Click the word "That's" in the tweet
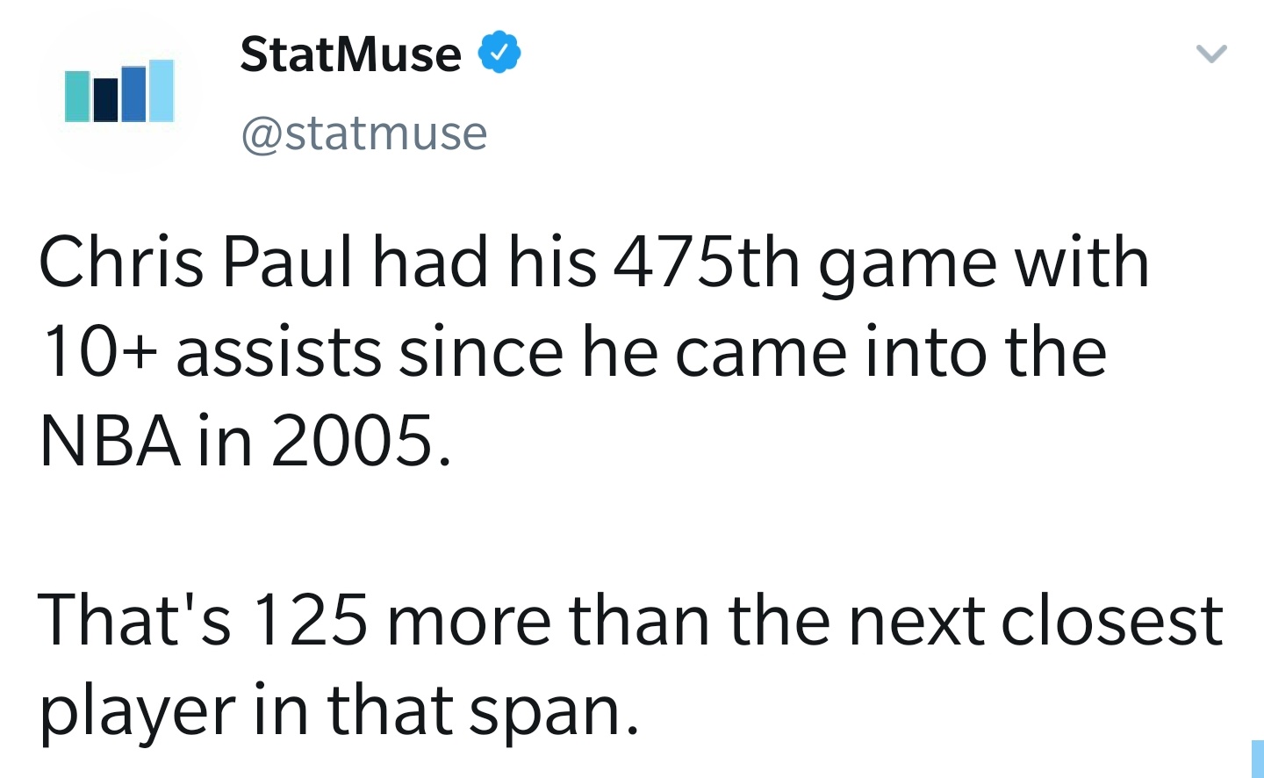The height and width of the screenshot is (778, 1264). click(134, 620)
